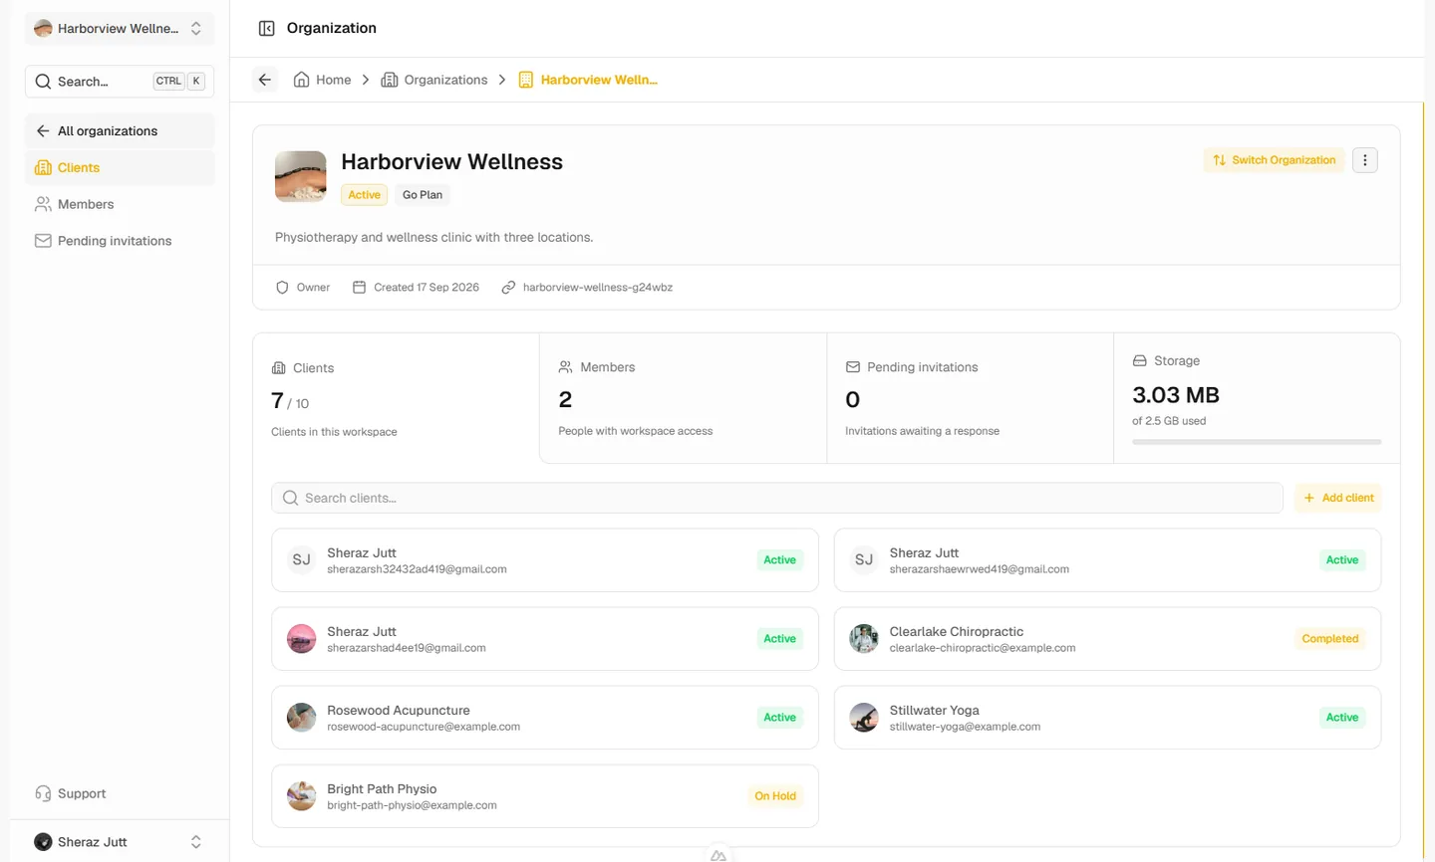Open Sheraz Jutt client sherazarshaewrwed419@gmail.com
The width and height of the screenshot is (1435, 862).
pyautogui.click(x=1108, y=559)
